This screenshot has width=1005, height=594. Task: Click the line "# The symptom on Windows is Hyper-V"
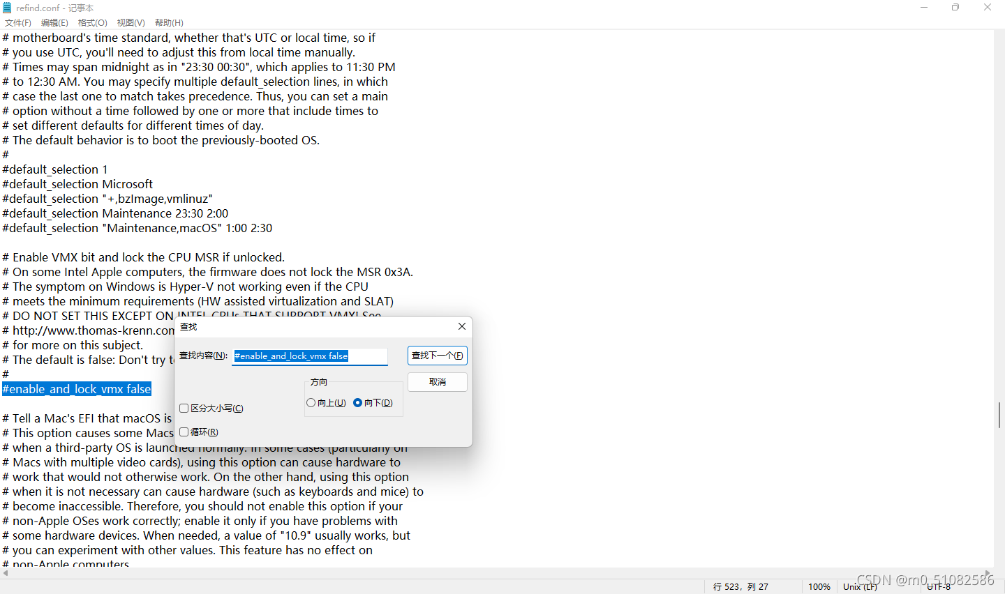186,287
